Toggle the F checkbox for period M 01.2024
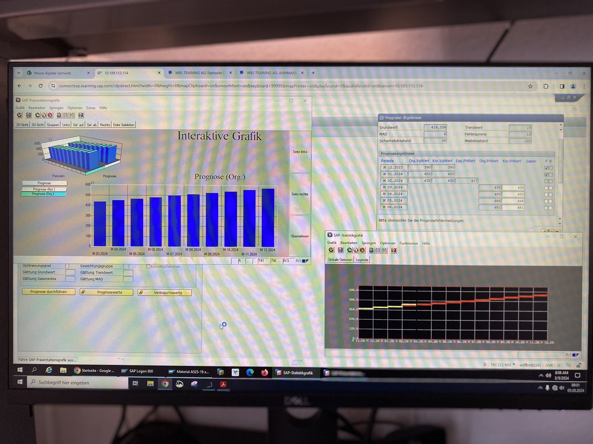The image size is (593, 444). (x=546, y=175)
